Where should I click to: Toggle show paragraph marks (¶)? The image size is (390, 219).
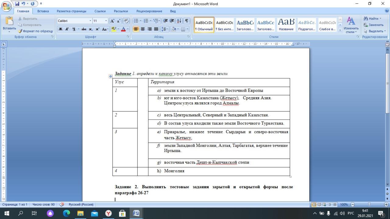186,21
